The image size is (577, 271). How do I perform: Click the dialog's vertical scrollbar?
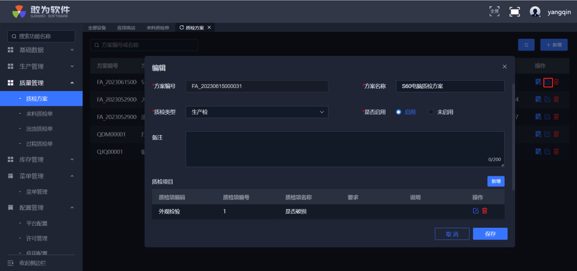click(x=514, y=137)
